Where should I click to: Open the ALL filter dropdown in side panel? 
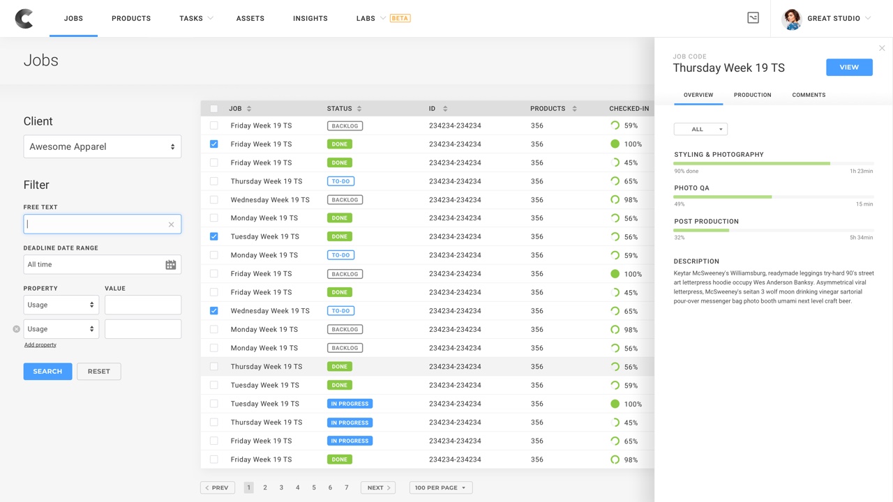pos(700,129)
